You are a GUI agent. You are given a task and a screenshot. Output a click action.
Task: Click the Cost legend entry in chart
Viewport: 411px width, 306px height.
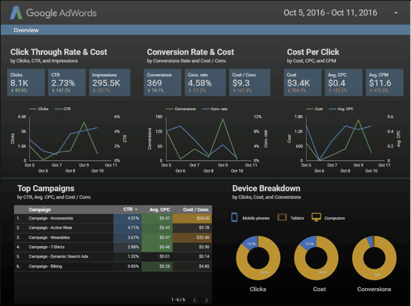(314, 109)
